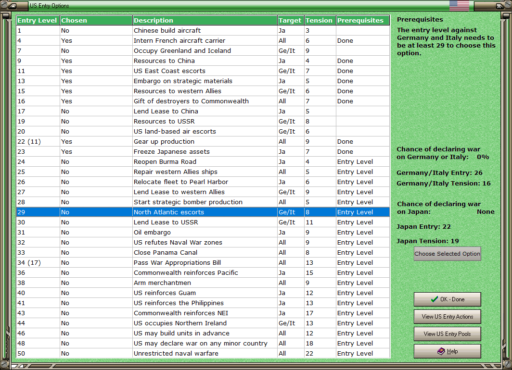This screenshot has width=512, height=370.
Task: Click the US flag icon in title bar
Action: (x=459, y=6)
